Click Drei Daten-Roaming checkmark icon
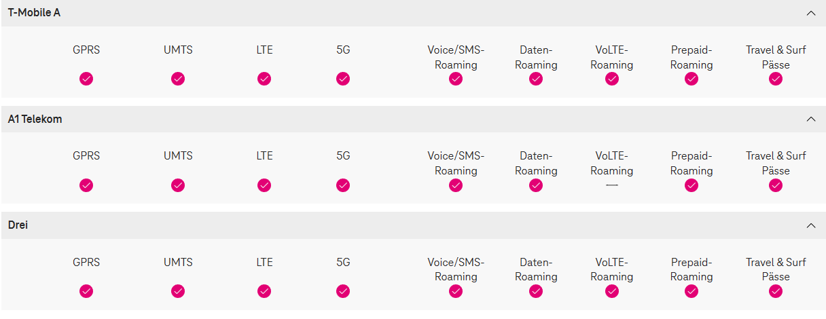This screenshot has width=826, height=319. pos(536,291)
